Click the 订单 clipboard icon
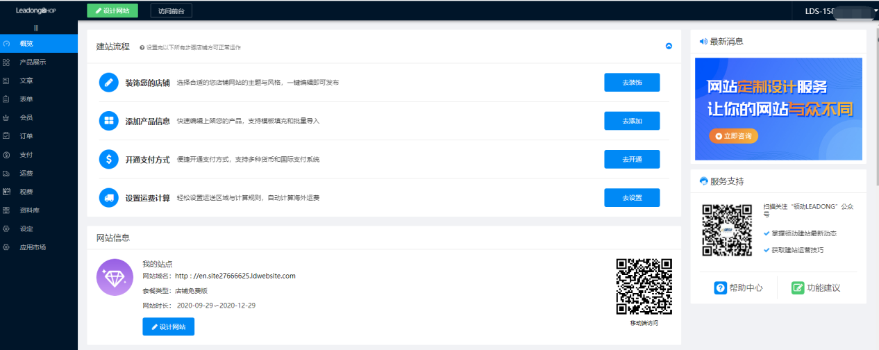This screenshot has width=879, height=350. [6, 136]
